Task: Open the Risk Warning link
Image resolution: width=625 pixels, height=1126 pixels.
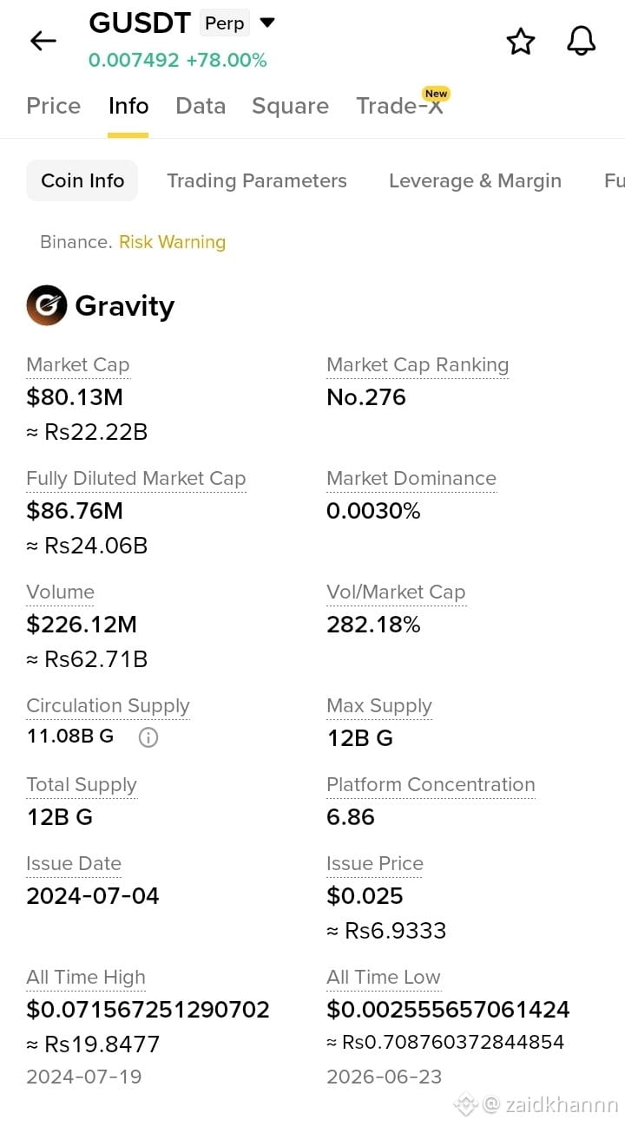Action: (x=172, y=242)
